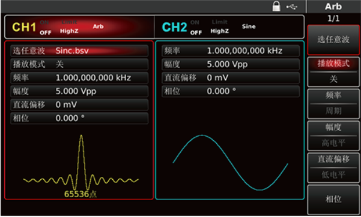Viewport: 361px width, 217px height.
Task: Select CH1 相位 0.000° field
Action: (x=79, y=118)
